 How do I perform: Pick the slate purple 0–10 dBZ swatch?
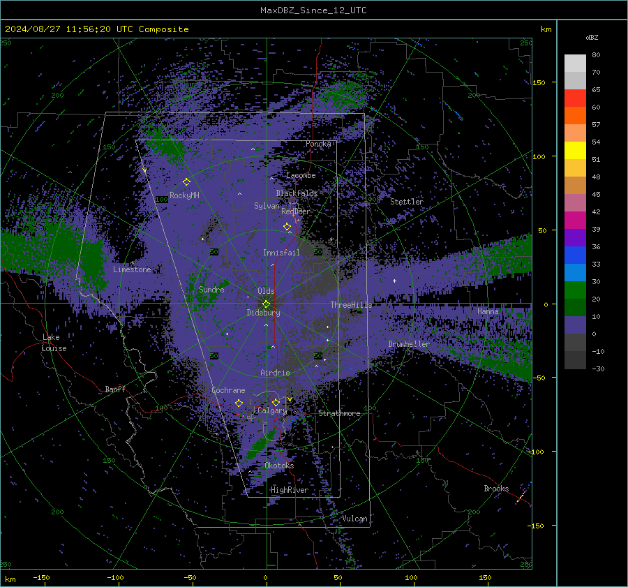(575, 325)
